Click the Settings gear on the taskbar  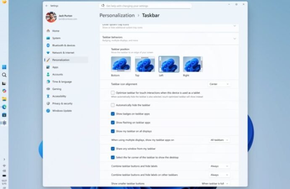(x=4, y=123)
